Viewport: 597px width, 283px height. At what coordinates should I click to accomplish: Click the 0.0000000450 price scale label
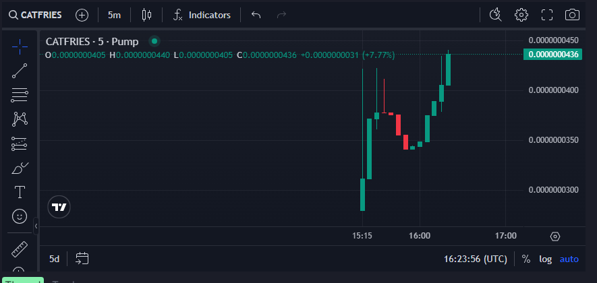point(553,40)
